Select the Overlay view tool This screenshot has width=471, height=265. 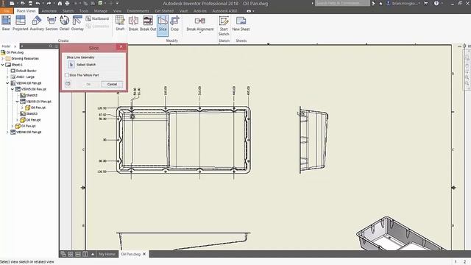(77, 23)
